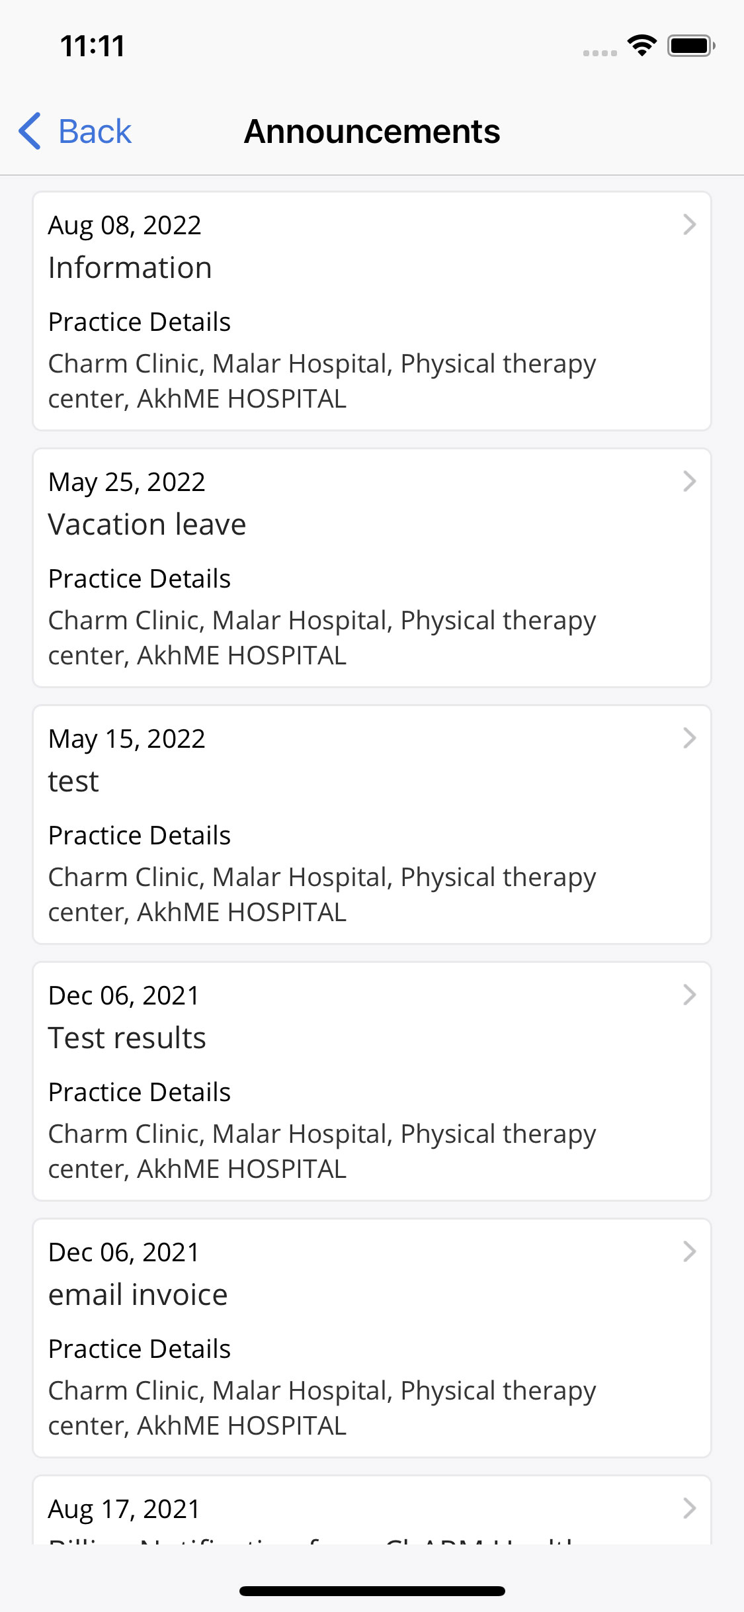Tap the back arrow chevron icon
The height and width of the screenshot is (1612, 744).
coord(30,131)
